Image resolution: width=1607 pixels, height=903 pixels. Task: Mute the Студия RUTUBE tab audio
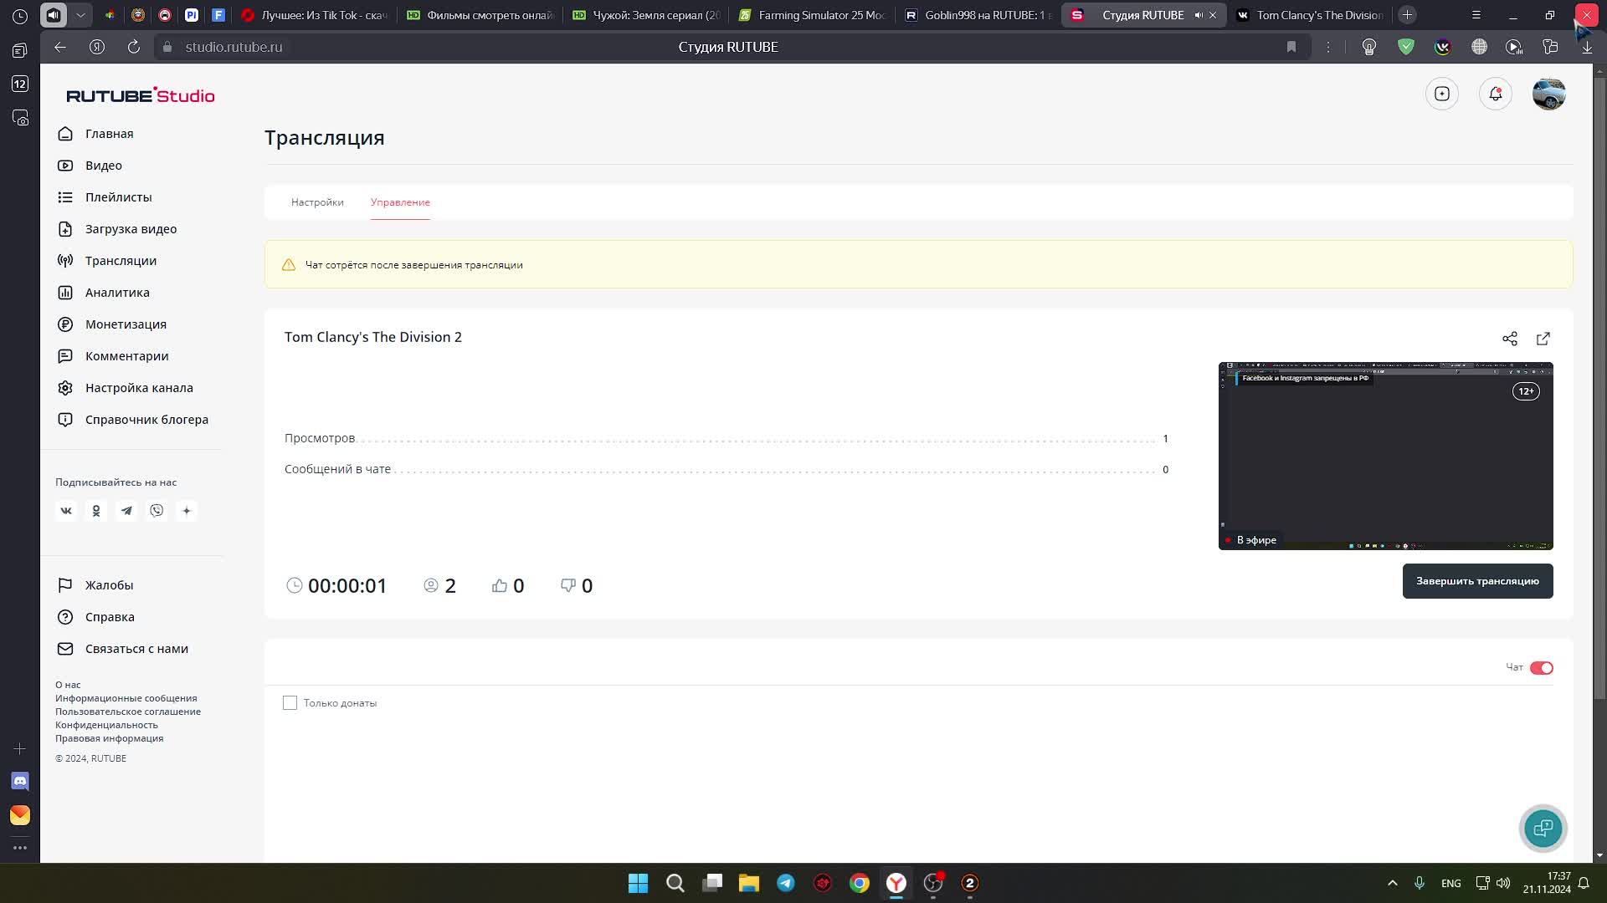[x=1199, y=15]
